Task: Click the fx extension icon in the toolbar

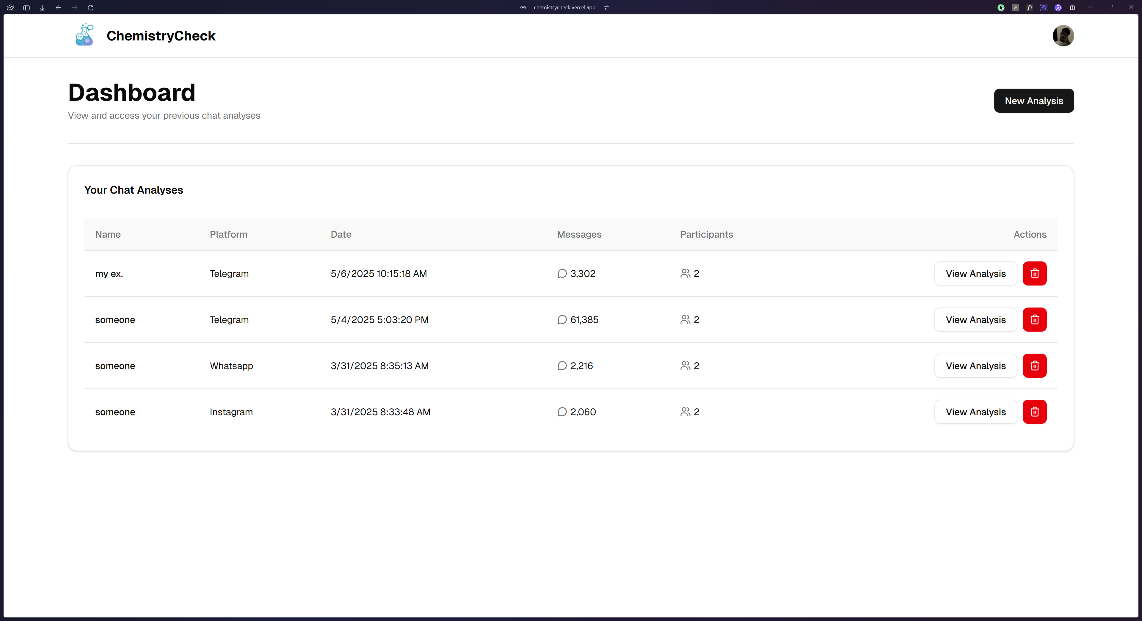Action: [x=1029, y=7]
